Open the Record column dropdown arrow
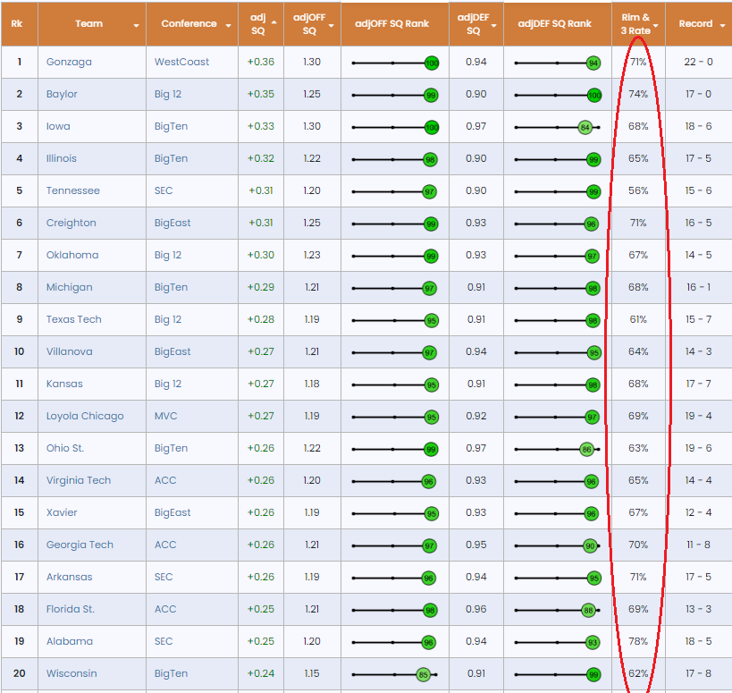The height and width of the screenshot is (693, 732). pyautogui.click(x=721, y=25)
